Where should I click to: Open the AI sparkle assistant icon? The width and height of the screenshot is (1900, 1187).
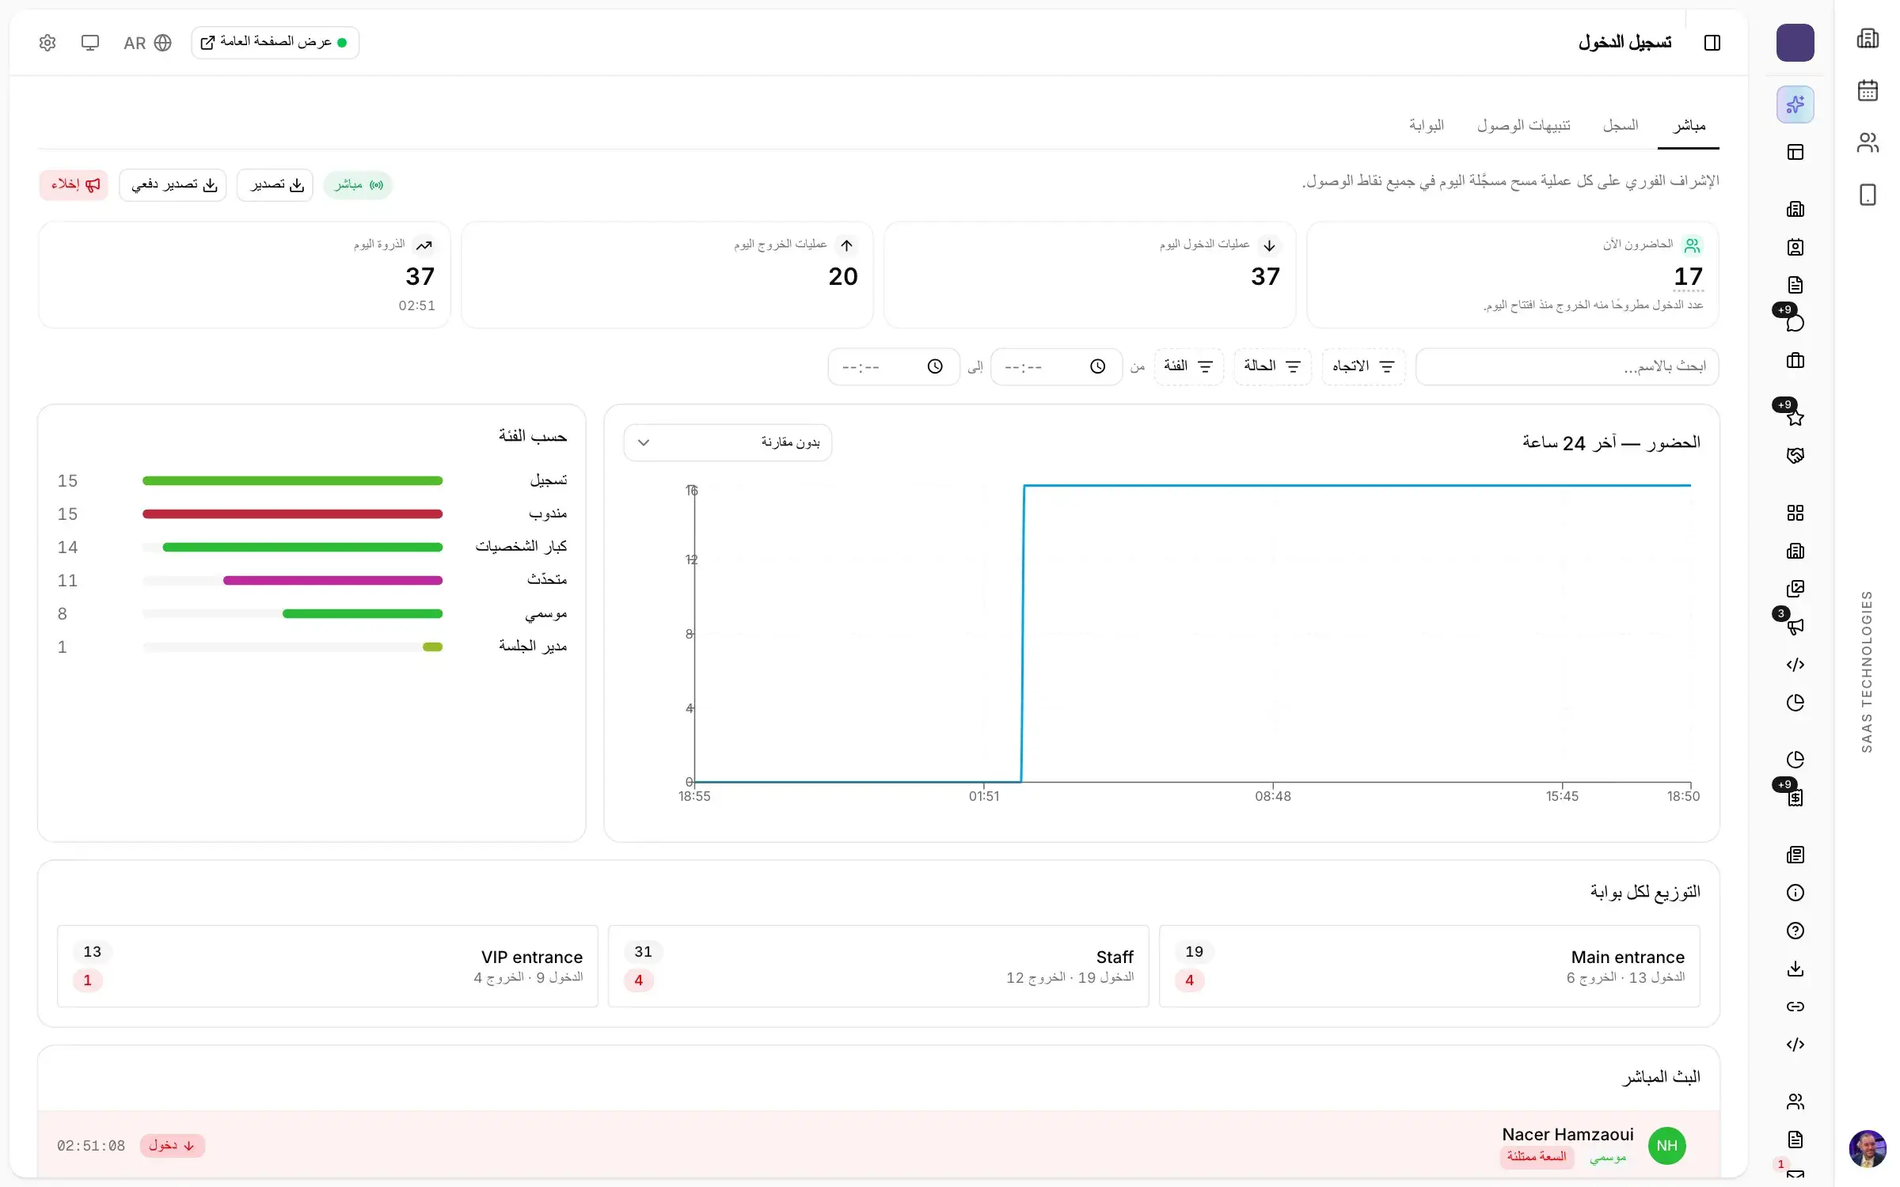[1795, 104]
